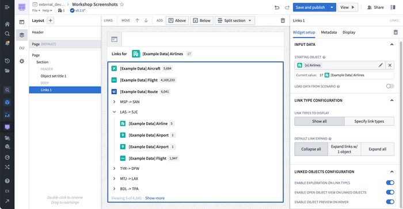Screen dimensions: 403x209
Task: Open the widget overview panel icon
Action: point(22,22)
